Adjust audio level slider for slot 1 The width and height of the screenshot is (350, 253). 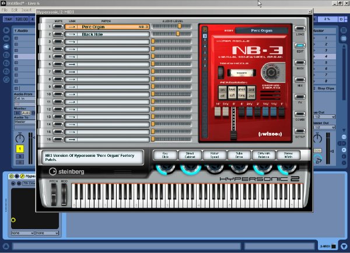point(180,26)
